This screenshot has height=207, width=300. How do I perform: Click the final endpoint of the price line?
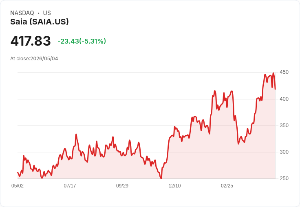(x=275, y=89)
